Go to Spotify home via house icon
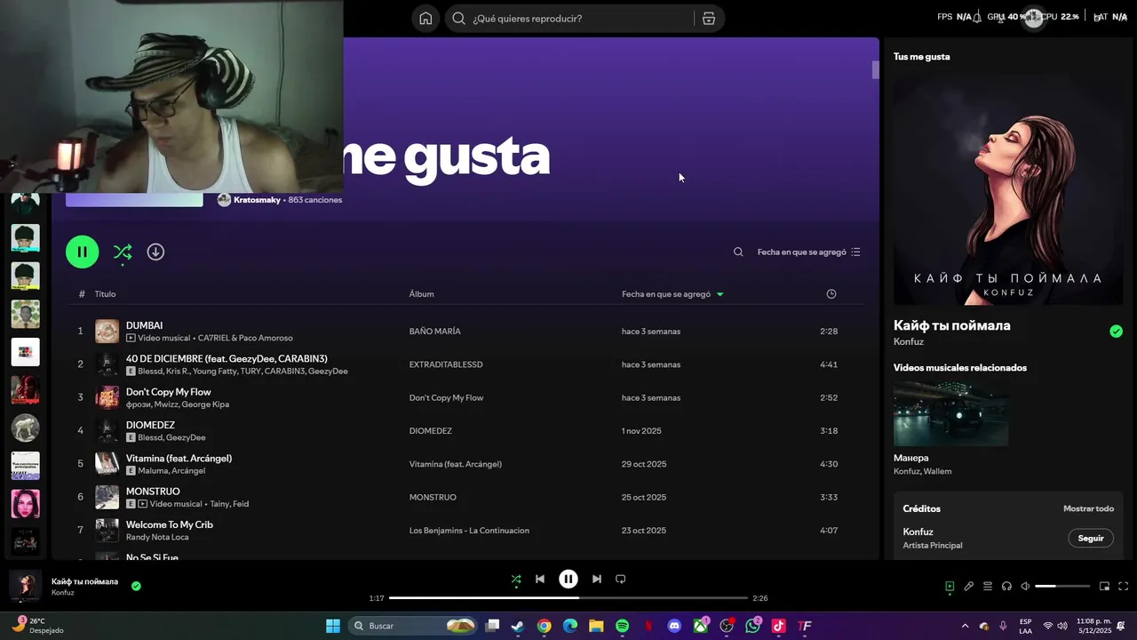 pyautogui.click(x=425, y=19)
